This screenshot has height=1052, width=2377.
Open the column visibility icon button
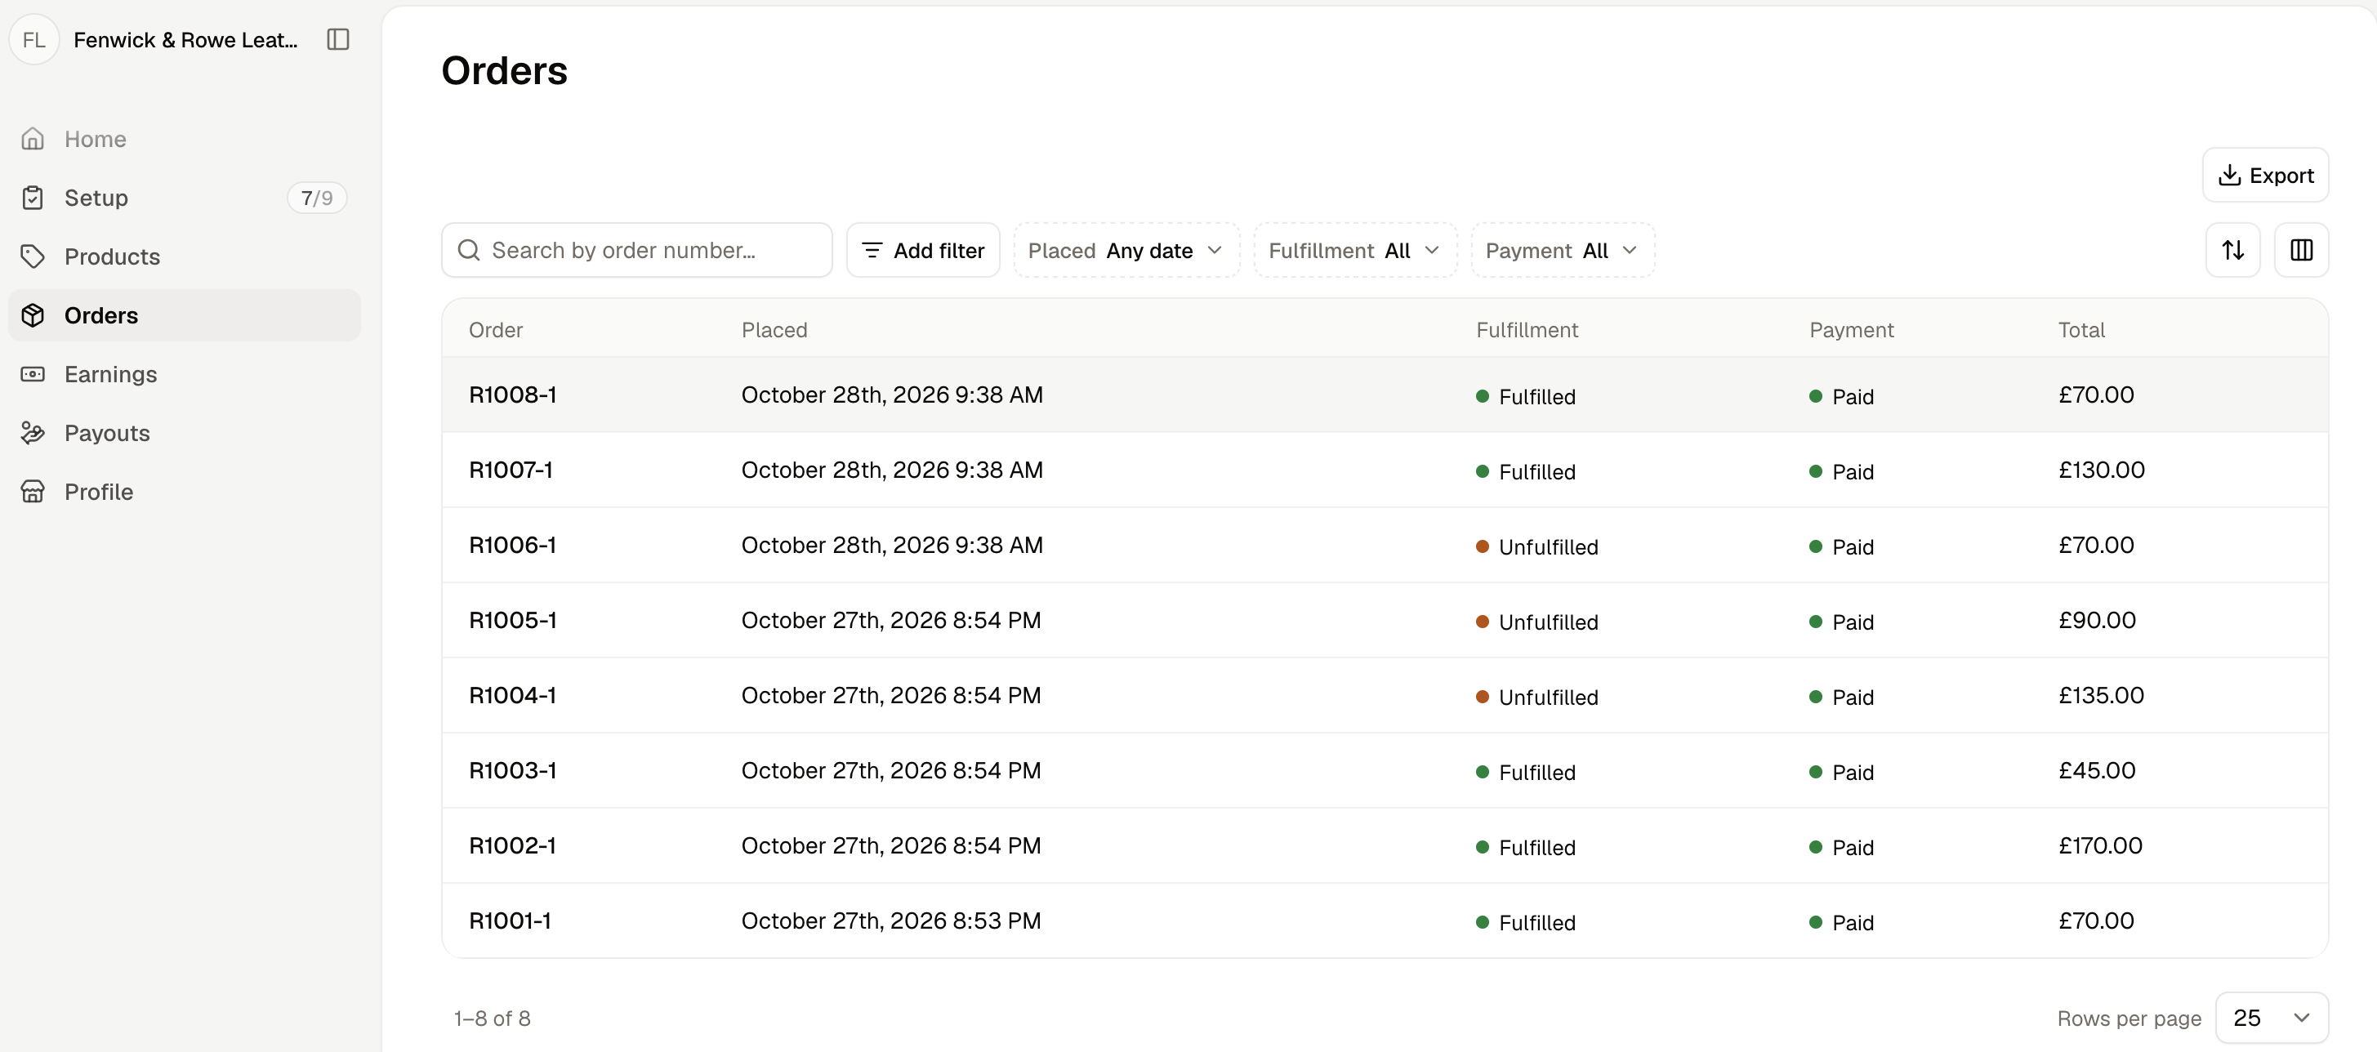point(2301,250)
